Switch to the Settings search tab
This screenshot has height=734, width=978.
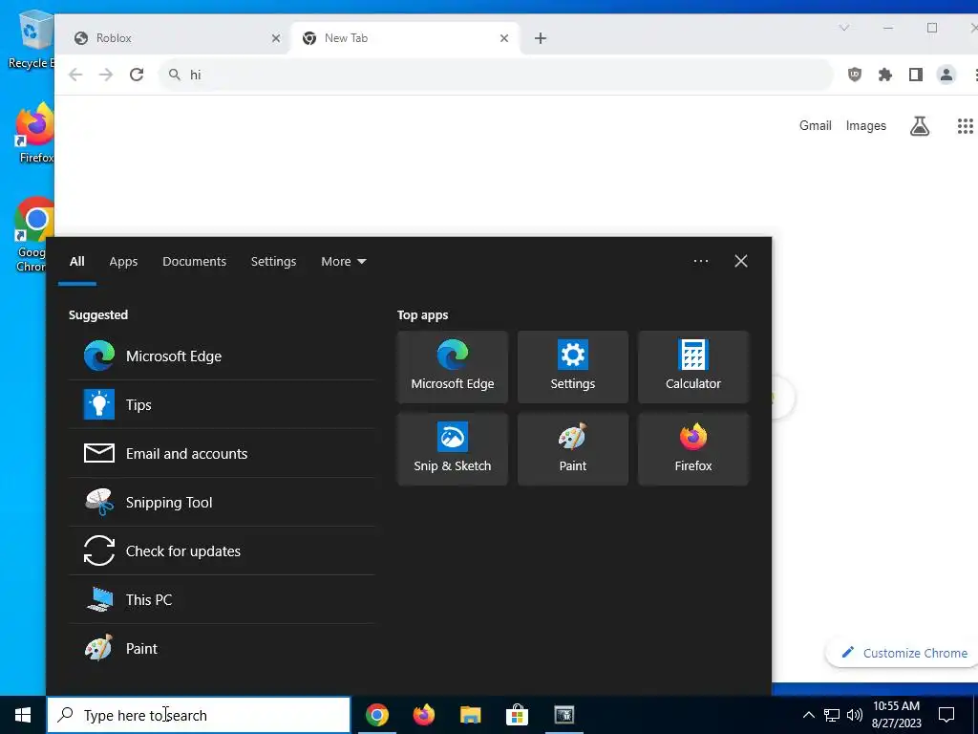point(273,262)
